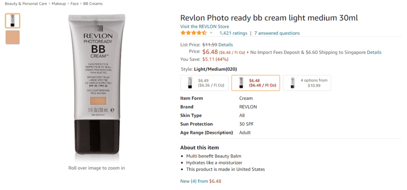The image size is (407, 190).
Task: Go to Face breadcrumb
Action: point(75,4)
